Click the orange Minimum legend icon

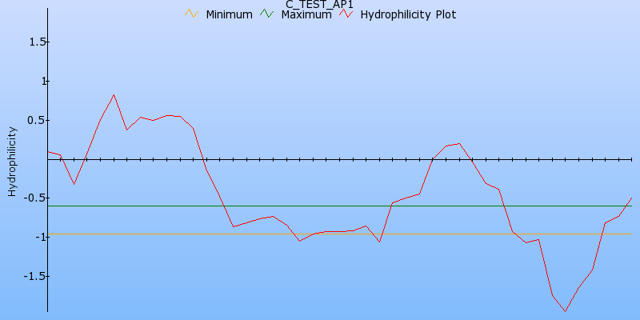(x=190, y=14)
